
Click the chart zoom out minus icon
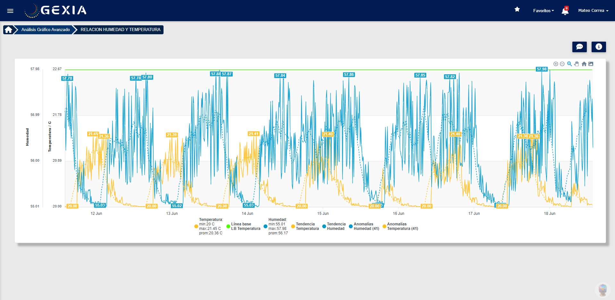tap(562, 64)
